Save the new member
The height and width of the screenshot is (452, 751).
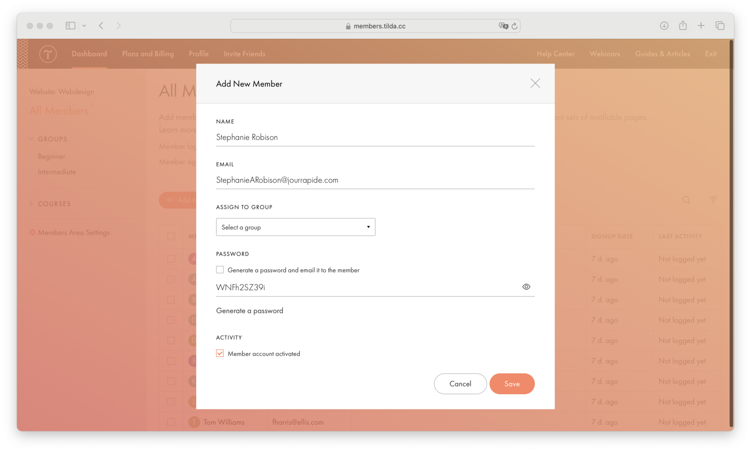coord(512,384)
